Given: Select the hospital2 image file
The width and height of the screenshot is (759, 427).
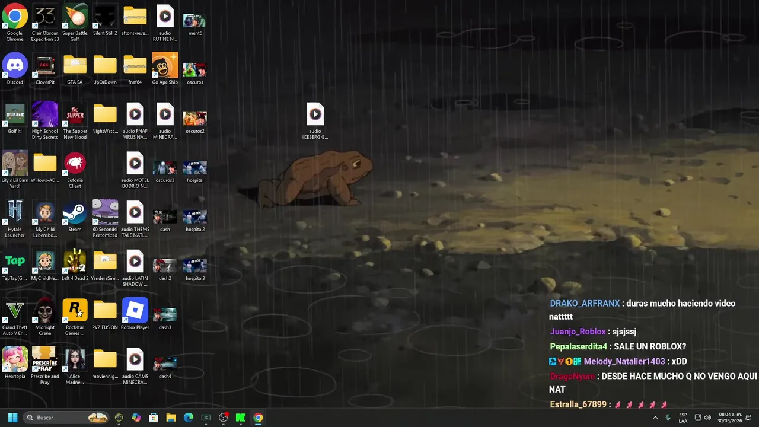Looking at the screenshot, I should pos(195,219).
